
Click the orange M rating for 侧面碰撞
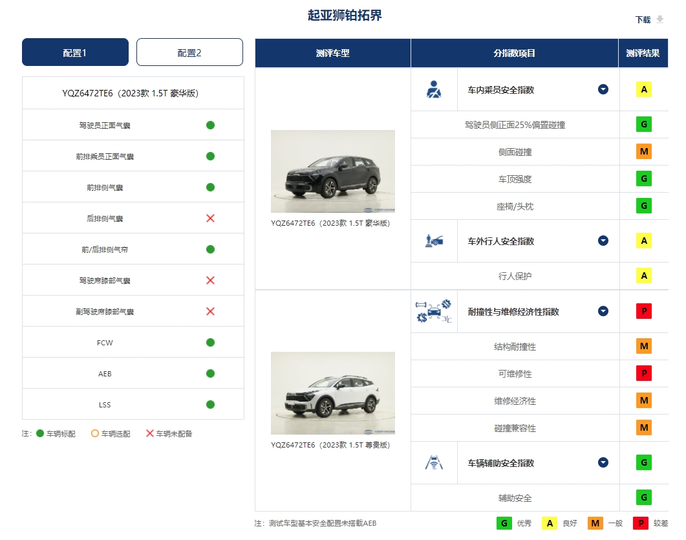tap(643, 152)
